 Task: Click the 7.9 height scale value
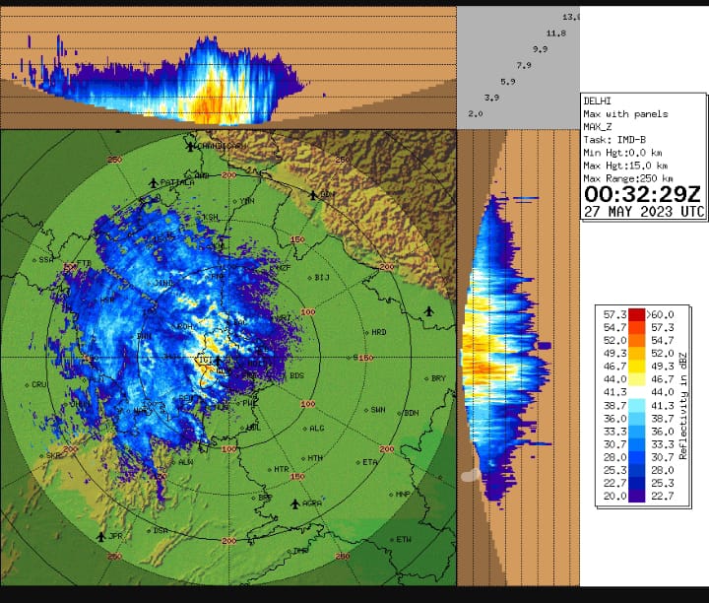[524, 65]
